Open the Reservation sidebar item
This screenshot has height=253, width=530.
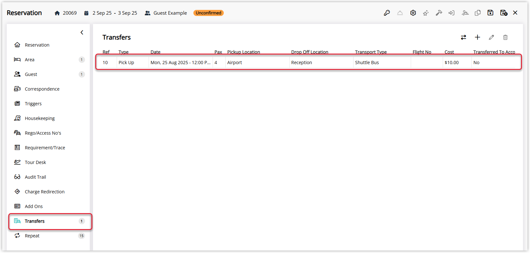pos(48,45)
